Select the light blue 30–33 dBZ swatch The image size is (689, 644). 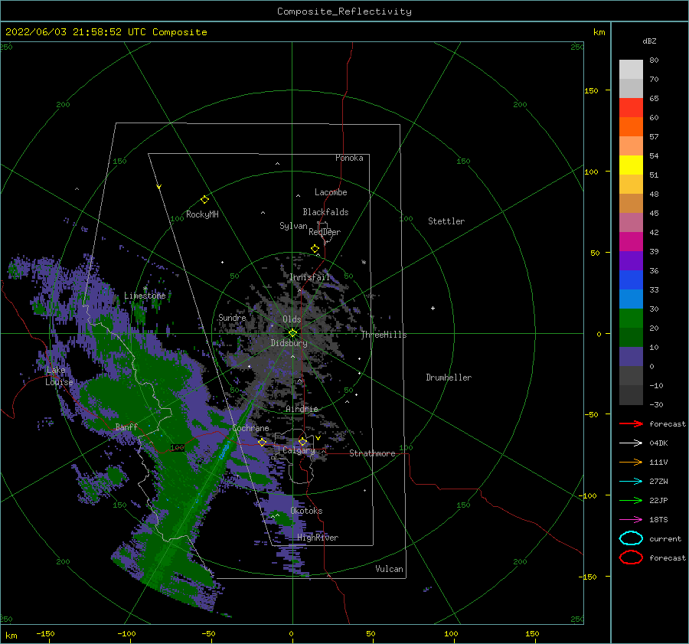[631, 299]
